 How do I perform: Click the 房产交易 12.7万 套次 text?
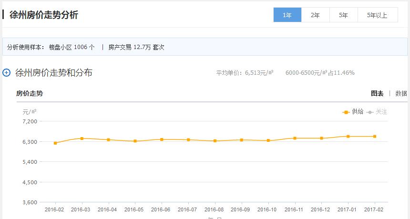coord(136,47)
